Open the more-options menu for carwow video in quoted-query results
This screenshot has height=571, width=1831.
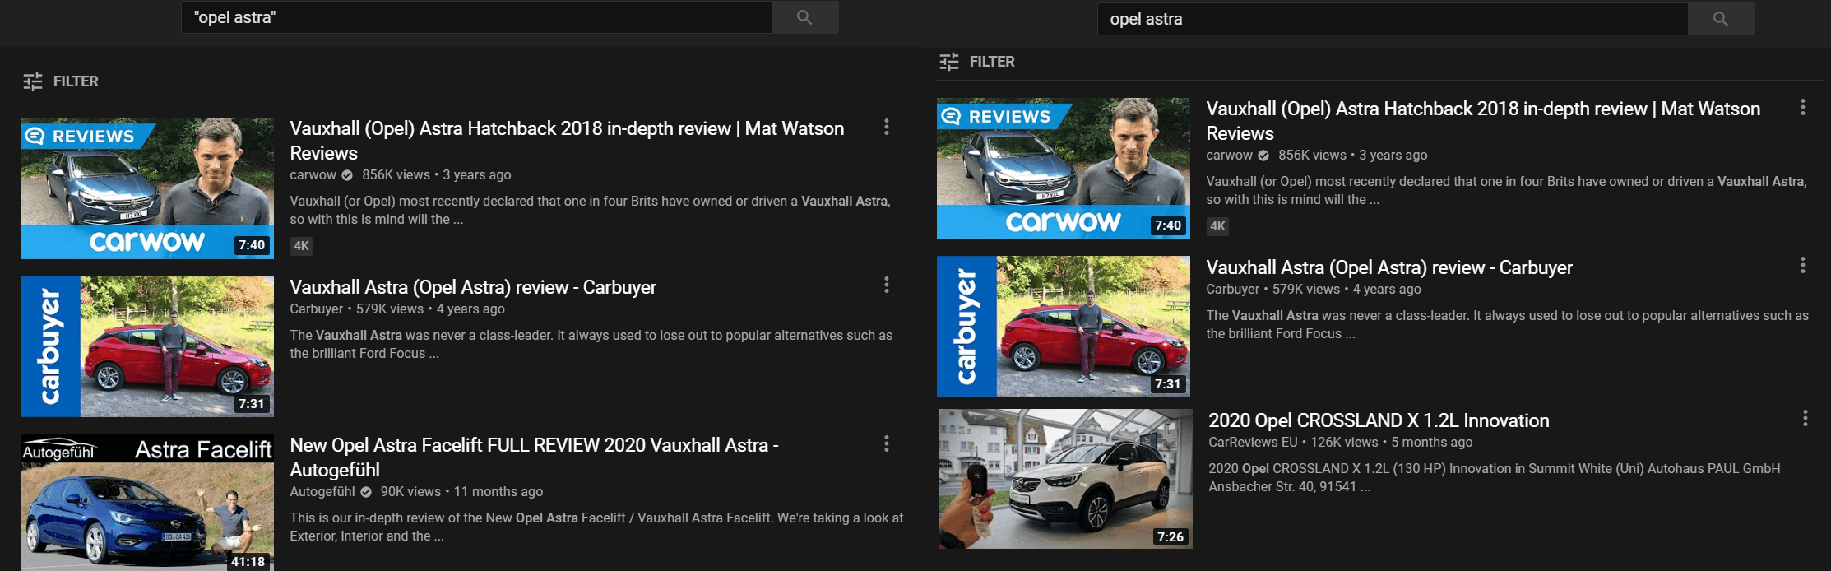[x=886, y=127]
